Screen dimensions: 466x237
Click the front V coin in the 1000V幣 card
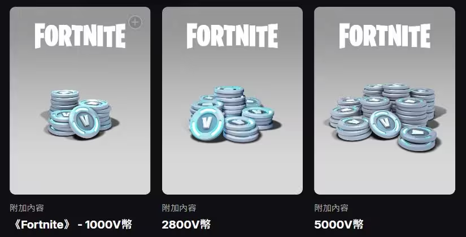click(x=84, y=122)
